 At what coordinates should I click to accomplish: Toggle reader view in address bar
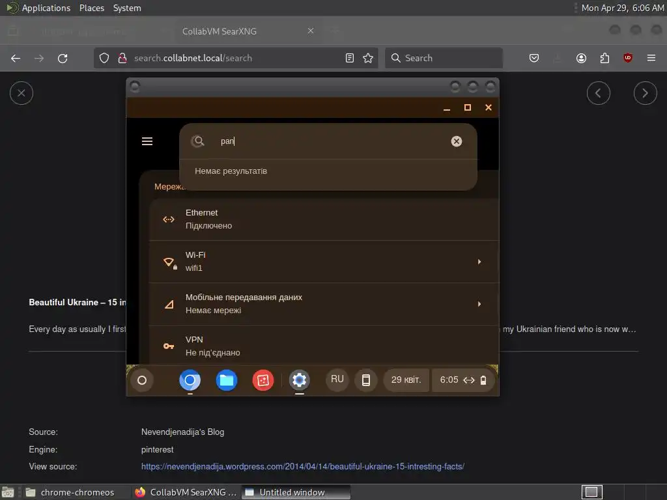click(350, 58)
